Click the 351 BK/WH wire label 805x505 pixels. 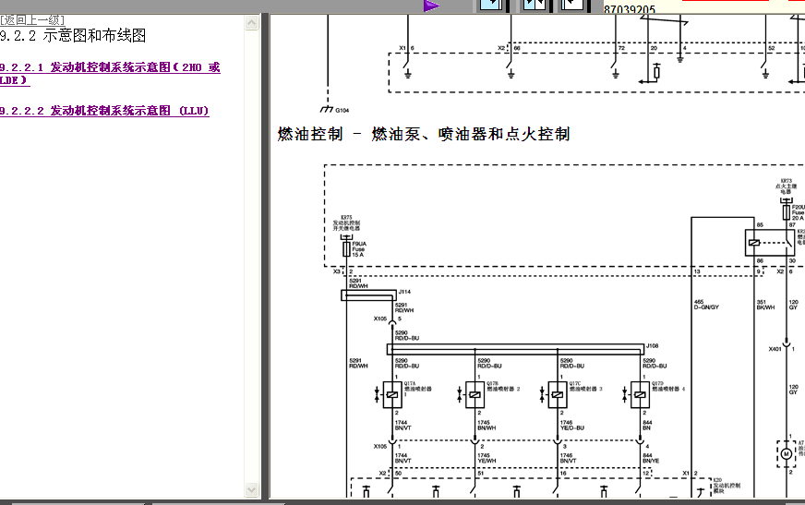click(x=765, y=305)
